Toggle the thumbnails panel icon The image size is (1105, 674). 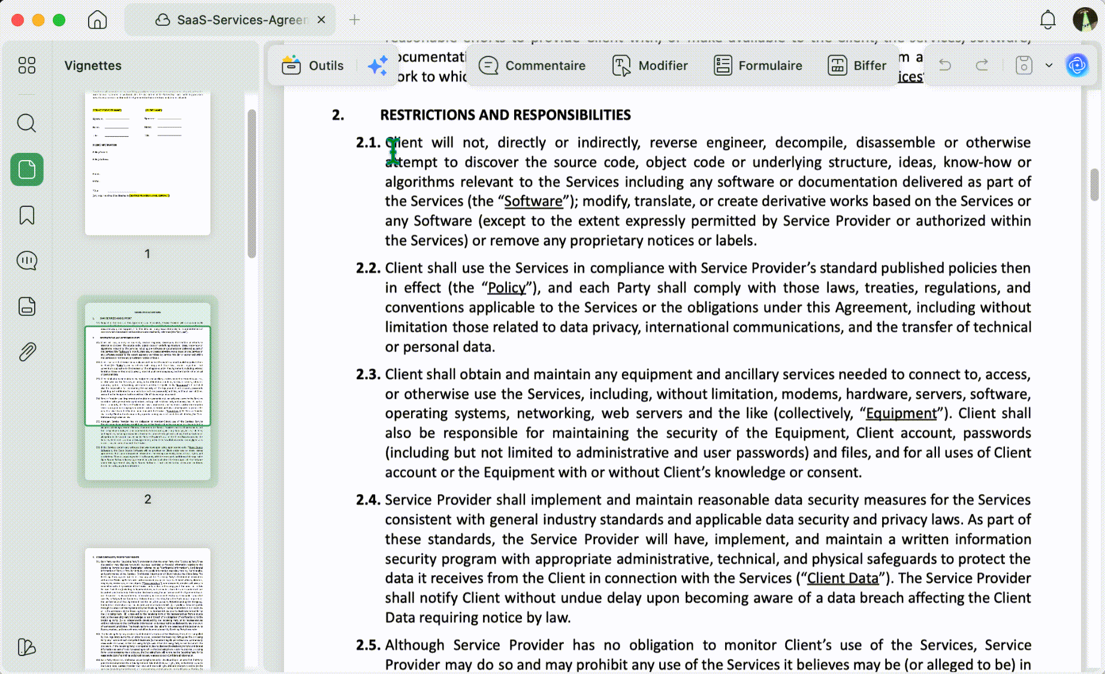coord(27,170)
